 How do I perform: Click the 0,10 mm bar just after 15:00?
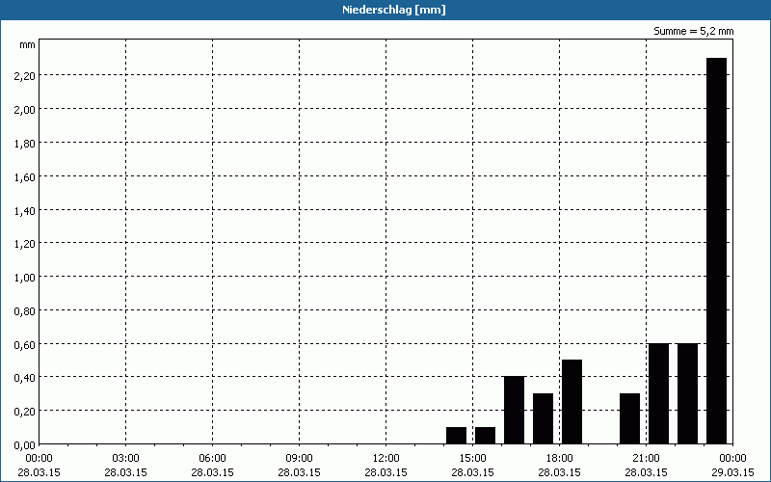485,436
